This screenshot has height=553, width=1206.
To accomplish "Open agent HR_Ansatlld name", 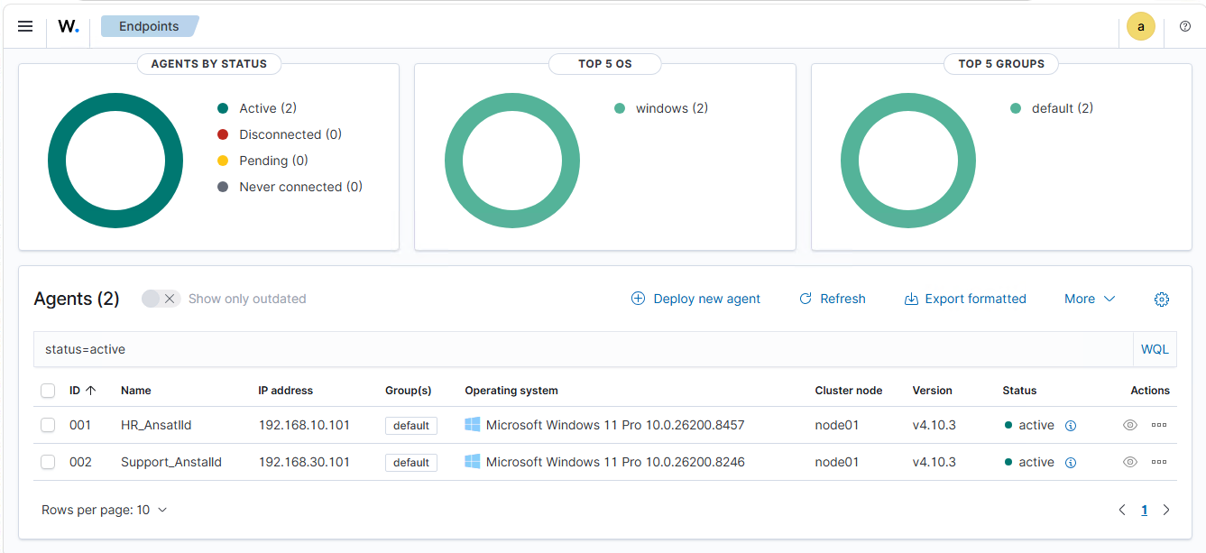I will coord(156,425).
